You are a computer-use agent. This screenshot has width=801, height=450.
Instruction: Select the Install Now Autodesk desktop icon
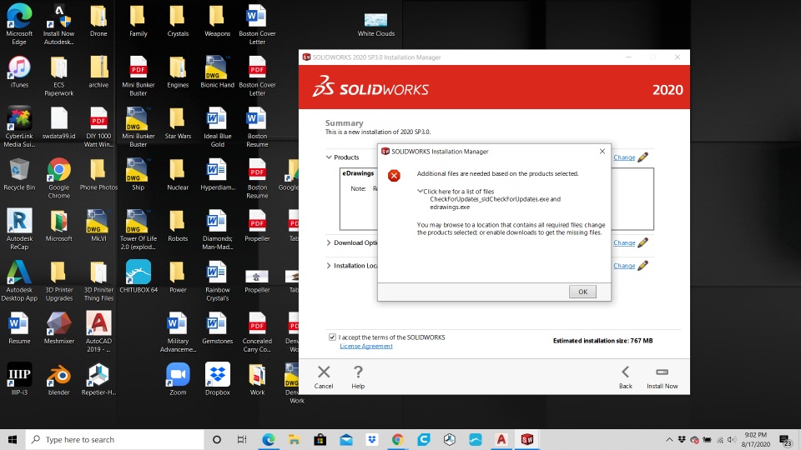[x=58, y=24]
